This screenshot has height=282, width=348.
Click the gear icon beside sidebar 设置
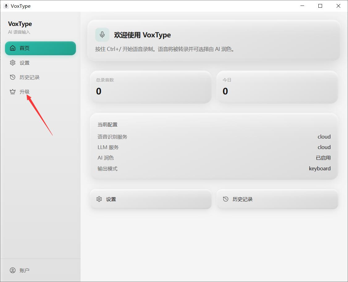pos(13,63)
